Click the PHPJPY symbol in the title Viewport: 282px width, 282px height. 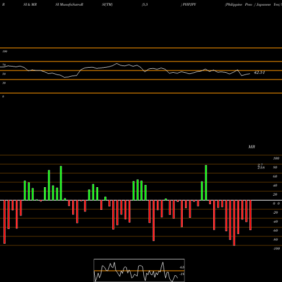(x=190, y=5)
